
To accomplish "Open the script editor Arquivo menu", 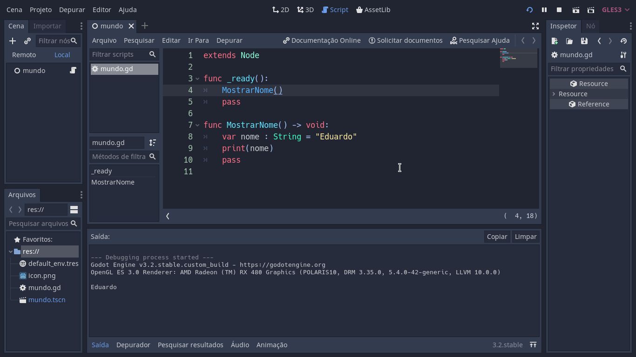I will click(104, 40).
